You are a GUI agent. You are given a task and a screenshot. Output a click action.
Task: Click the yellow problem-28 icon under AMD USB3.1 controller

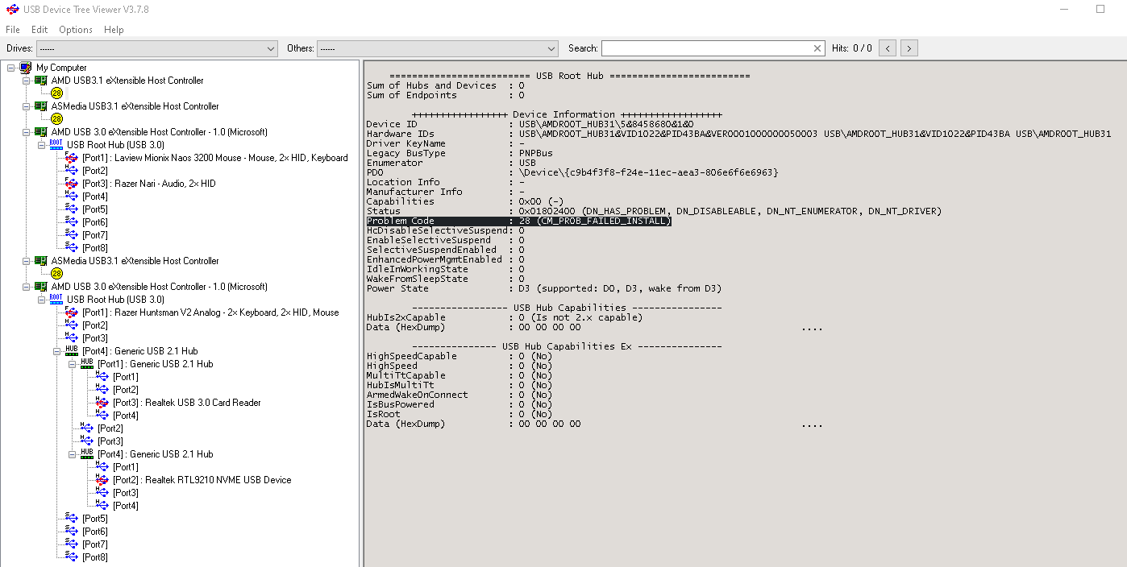click(x=56, y=93)
